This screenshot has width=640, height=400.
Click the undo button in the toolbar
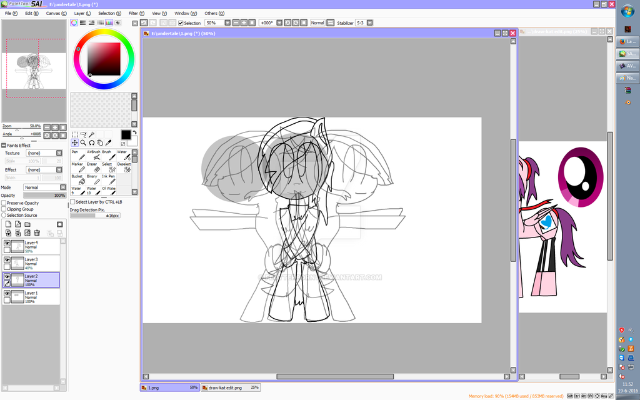(x=144, y=23)
